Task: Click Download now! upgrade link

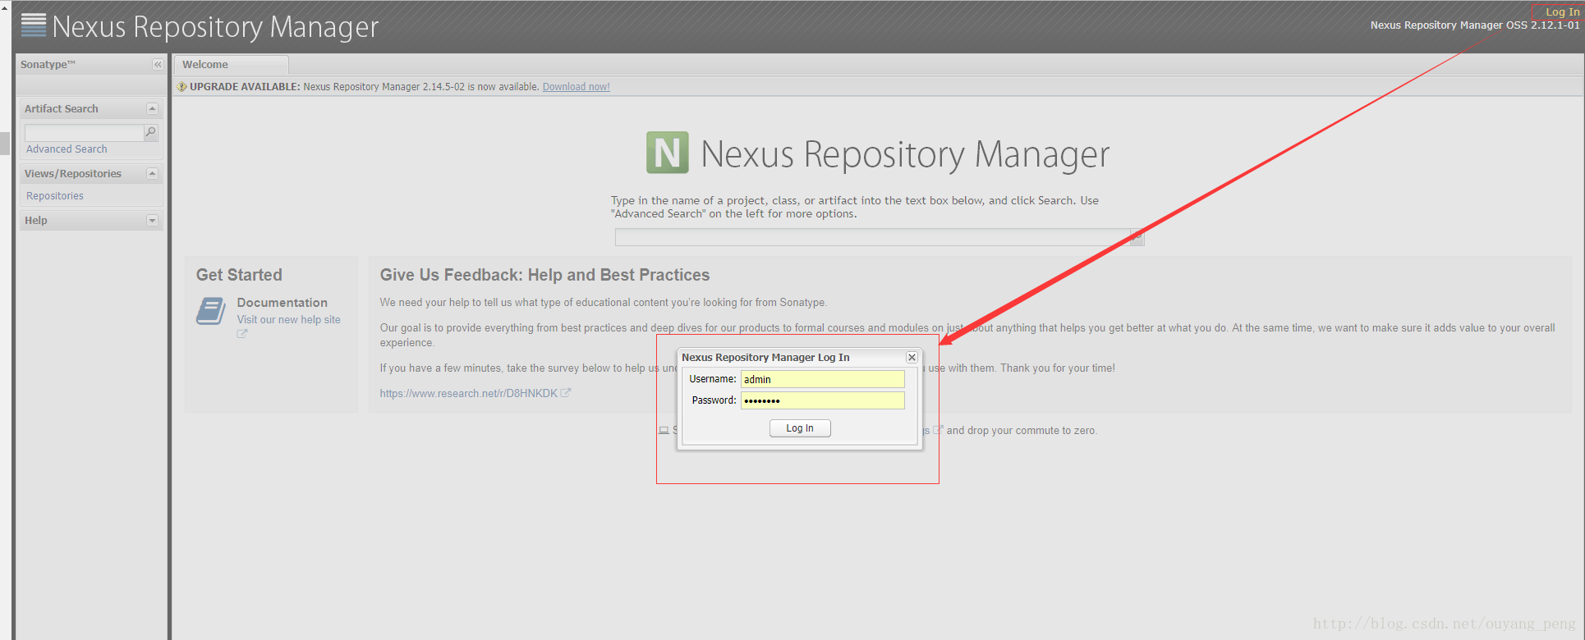Action: (576, 87)
